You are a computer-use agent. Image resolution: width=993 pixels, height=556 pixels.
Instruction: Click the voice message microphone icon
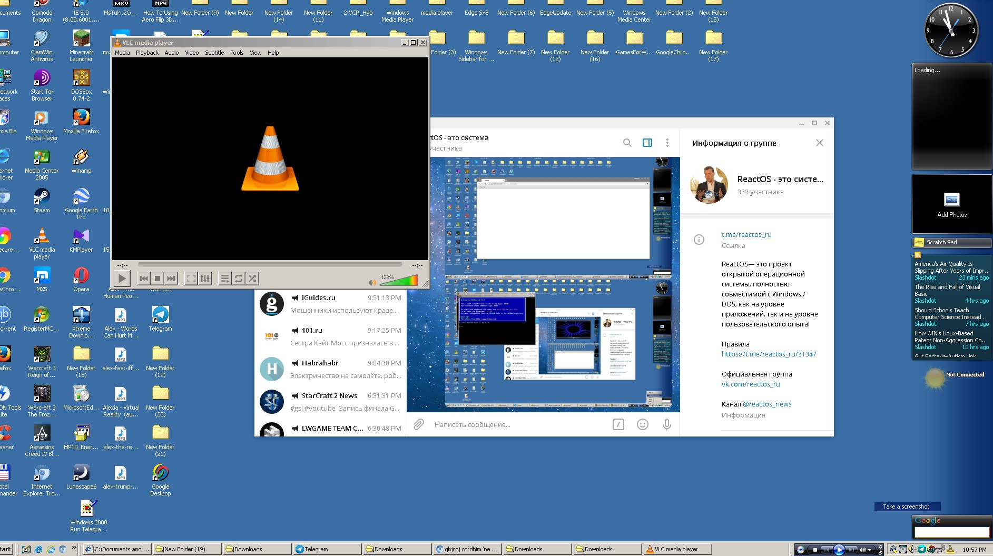tap(666, 424)
